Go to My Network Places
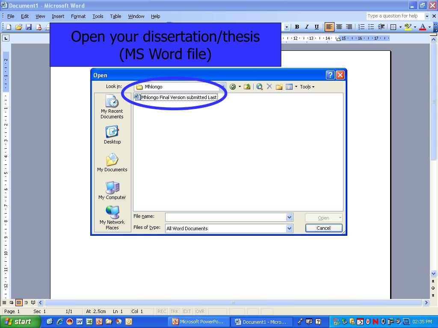Image resolution: width=438 pixels, height=328 pixels. 112,218
